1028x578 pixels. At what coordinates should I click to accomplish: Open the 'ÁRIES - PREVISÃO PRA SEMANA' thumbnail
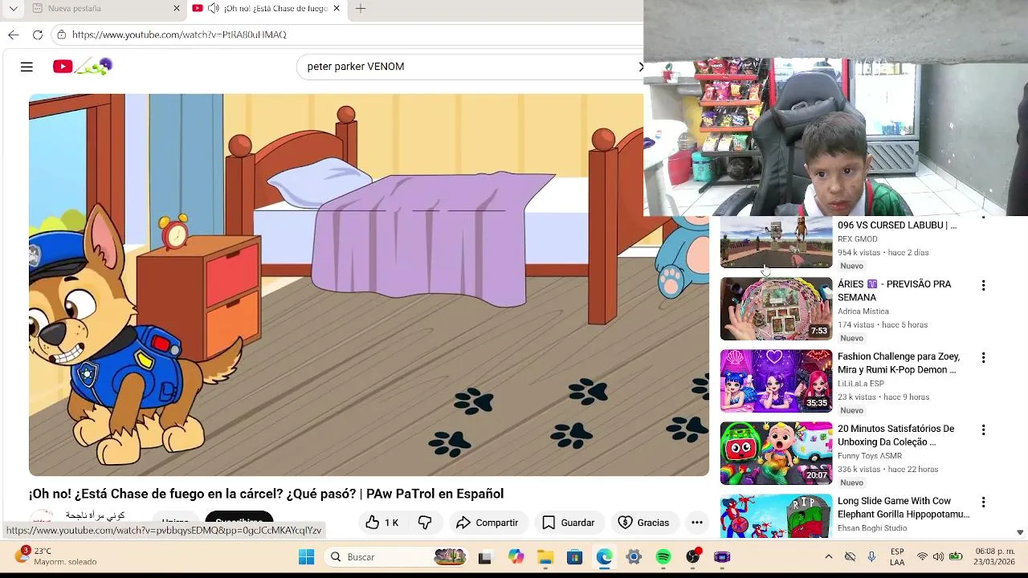776,309
